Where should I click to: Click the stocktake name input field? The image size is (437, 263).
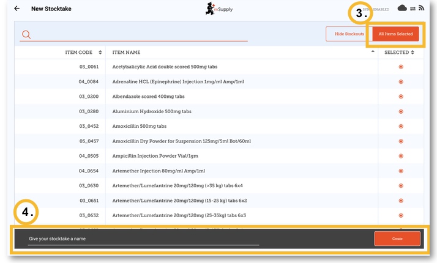click(x=143, y=239)
